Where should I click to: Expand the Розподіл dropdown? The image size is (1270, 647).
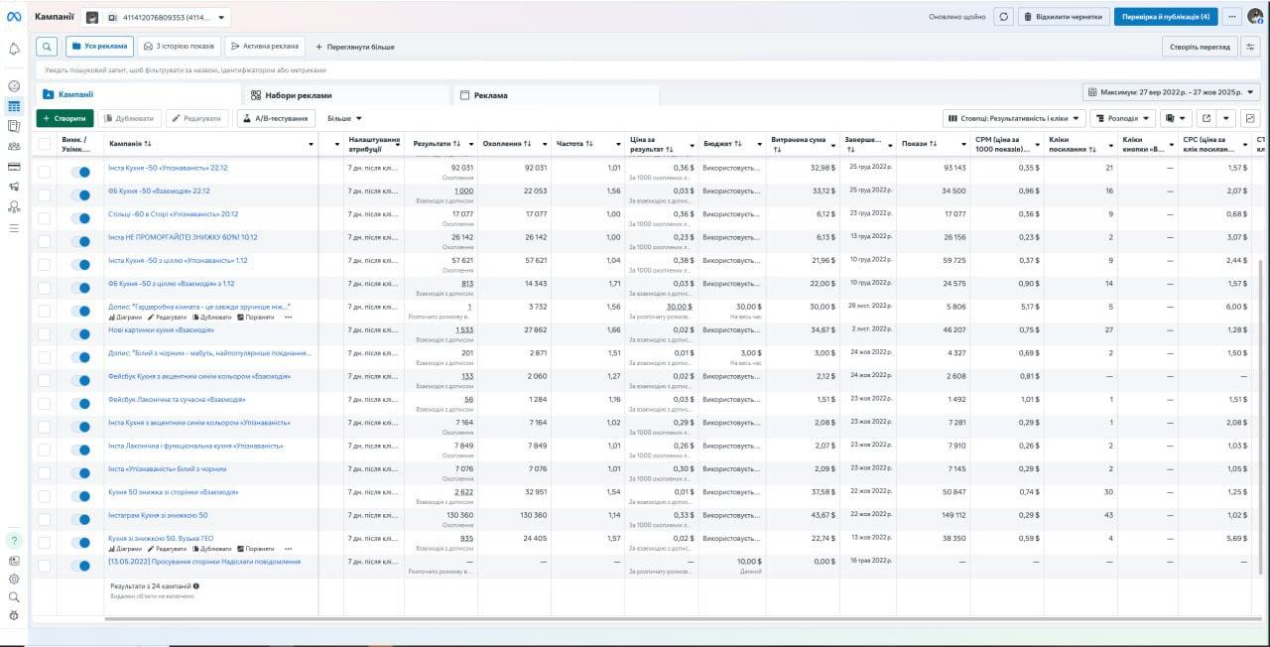coord(1122,118)
